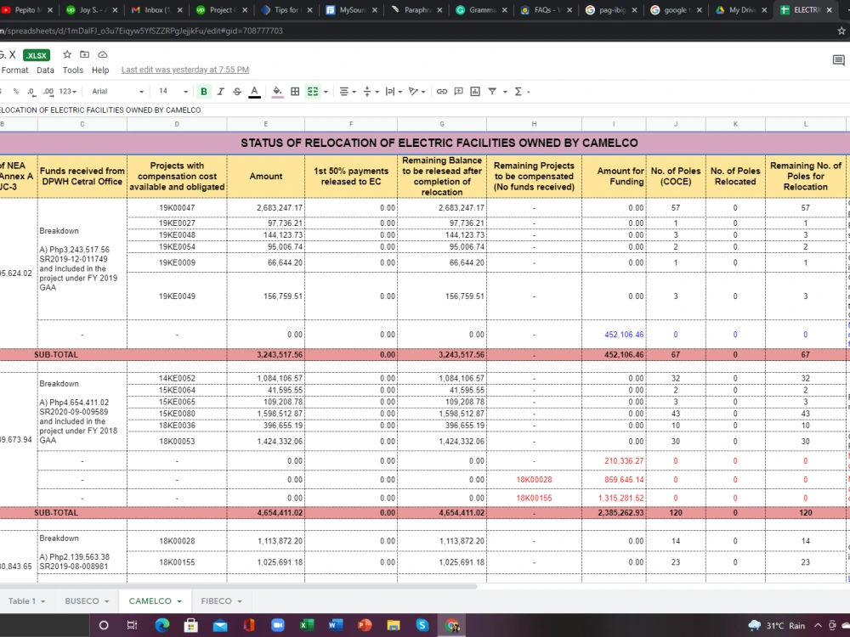Screen dimensions: 850x637
Task: Create a filter with funnel icon
Action: [x=492, y=92]
